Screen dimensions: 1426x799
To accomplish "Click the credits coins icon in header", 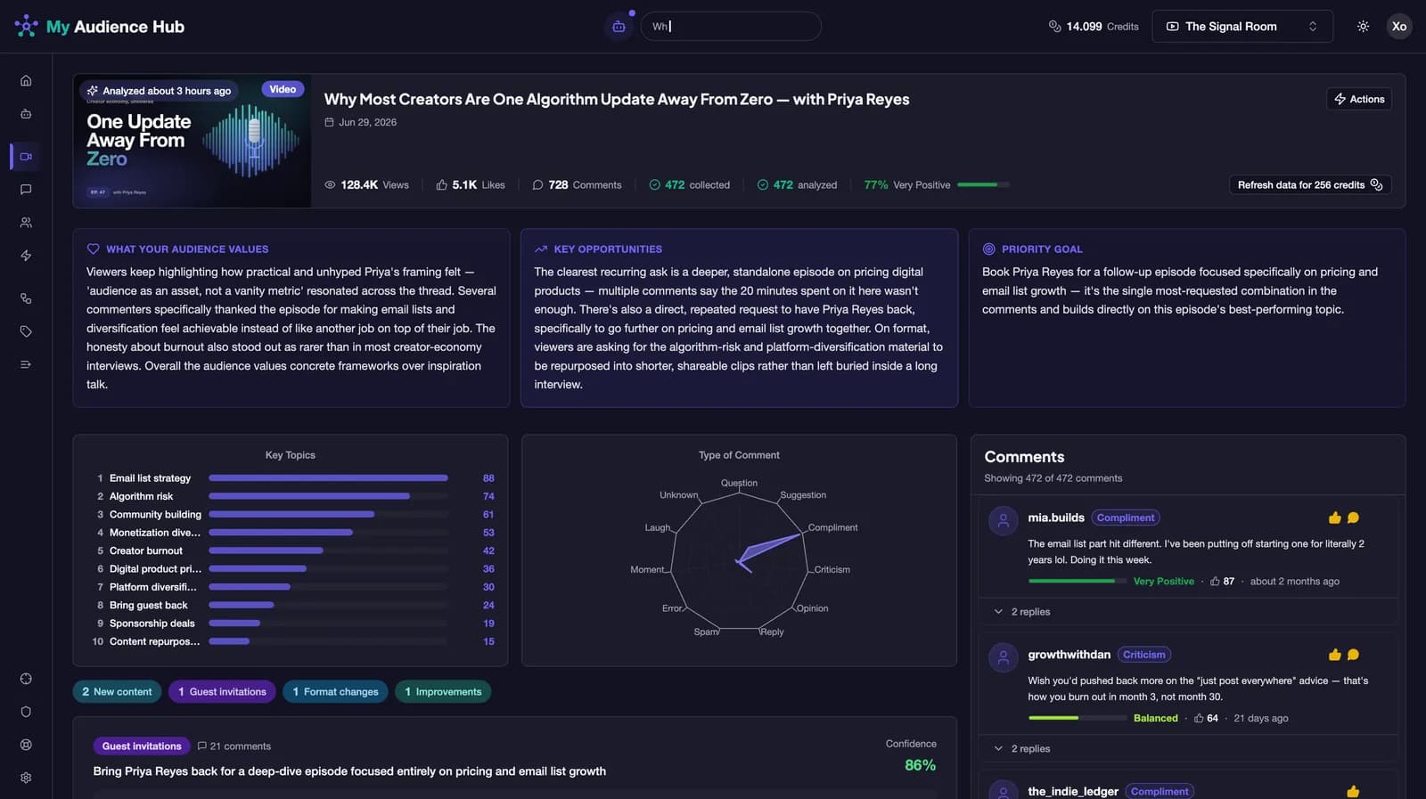I will [x=1054, y=27].
